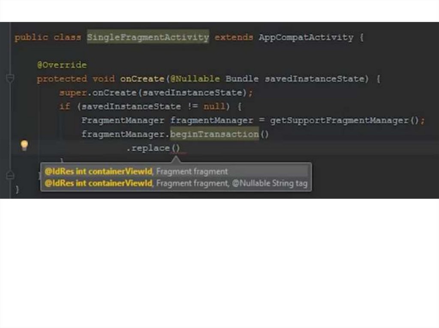Image resolution: width=439 pixels, height=328 pixels.
Task: Click the SingleFragmentActivity class name
Action: (x=148, y=37)
